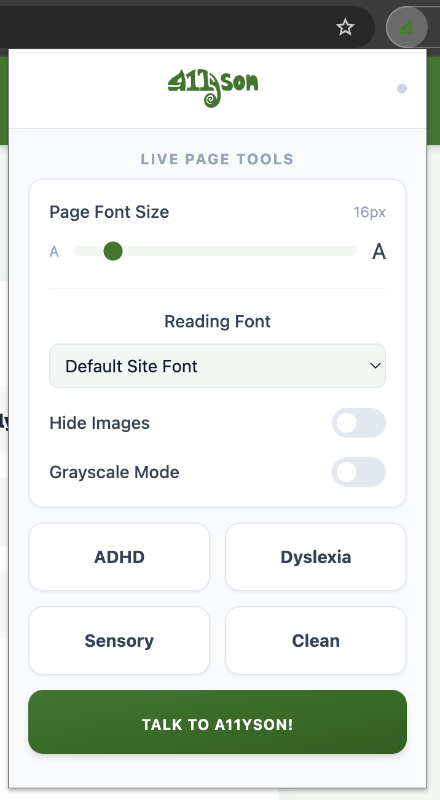Click the A11yson extension icon in toolbar
The image size is (440, 800).
click(406, 27)
